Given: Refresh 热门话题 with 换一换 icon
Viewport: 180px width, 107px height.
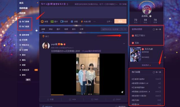Looking at the screenshot, I should click(x=154, y=72).
